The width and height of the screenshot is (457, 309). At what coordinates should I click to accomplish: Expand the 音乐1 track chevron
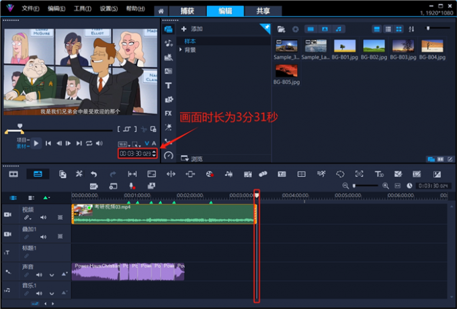[52, 294]
